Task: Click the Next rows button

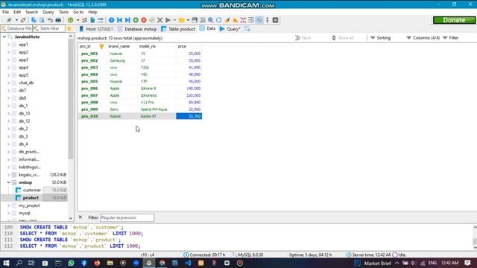Action: [x=303, y=38]
